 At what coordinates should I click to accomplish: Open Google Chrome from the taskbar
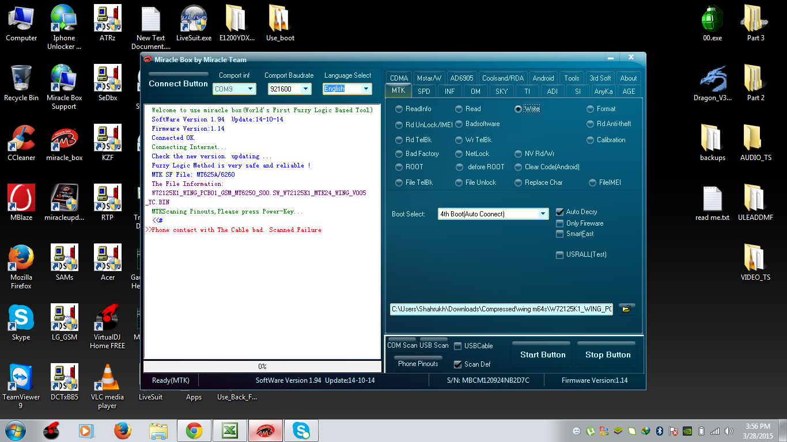point(194,430)
